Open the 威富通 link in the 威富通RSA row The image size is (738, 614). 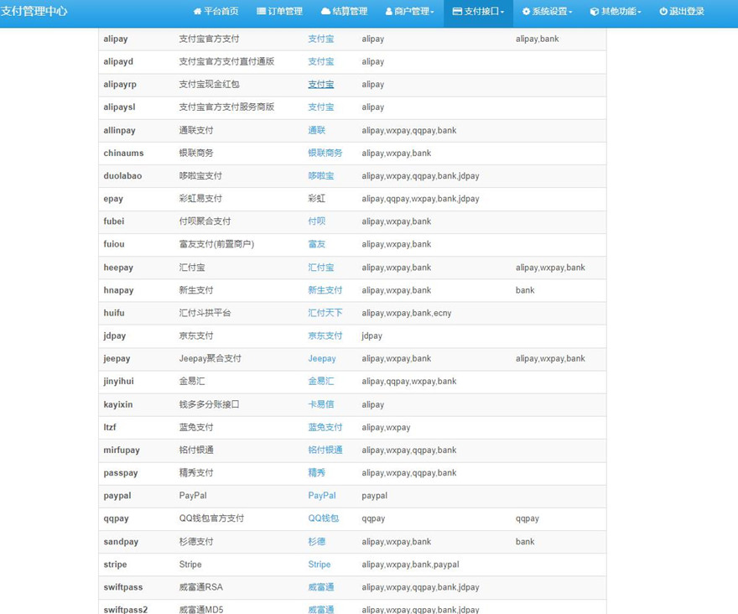coord(321,587)
